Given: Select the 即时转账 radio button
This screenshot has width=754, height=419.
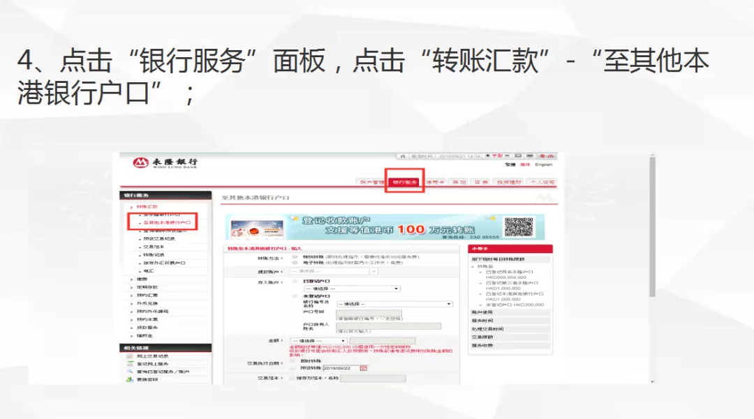Looking at the screenshot, I should pyautogui.click(x=293, y=361).
